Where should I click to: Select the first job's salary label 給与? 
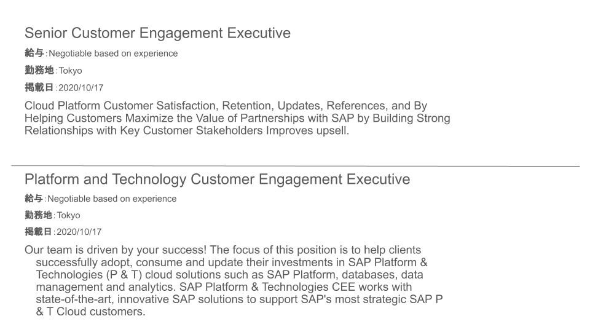34,53
